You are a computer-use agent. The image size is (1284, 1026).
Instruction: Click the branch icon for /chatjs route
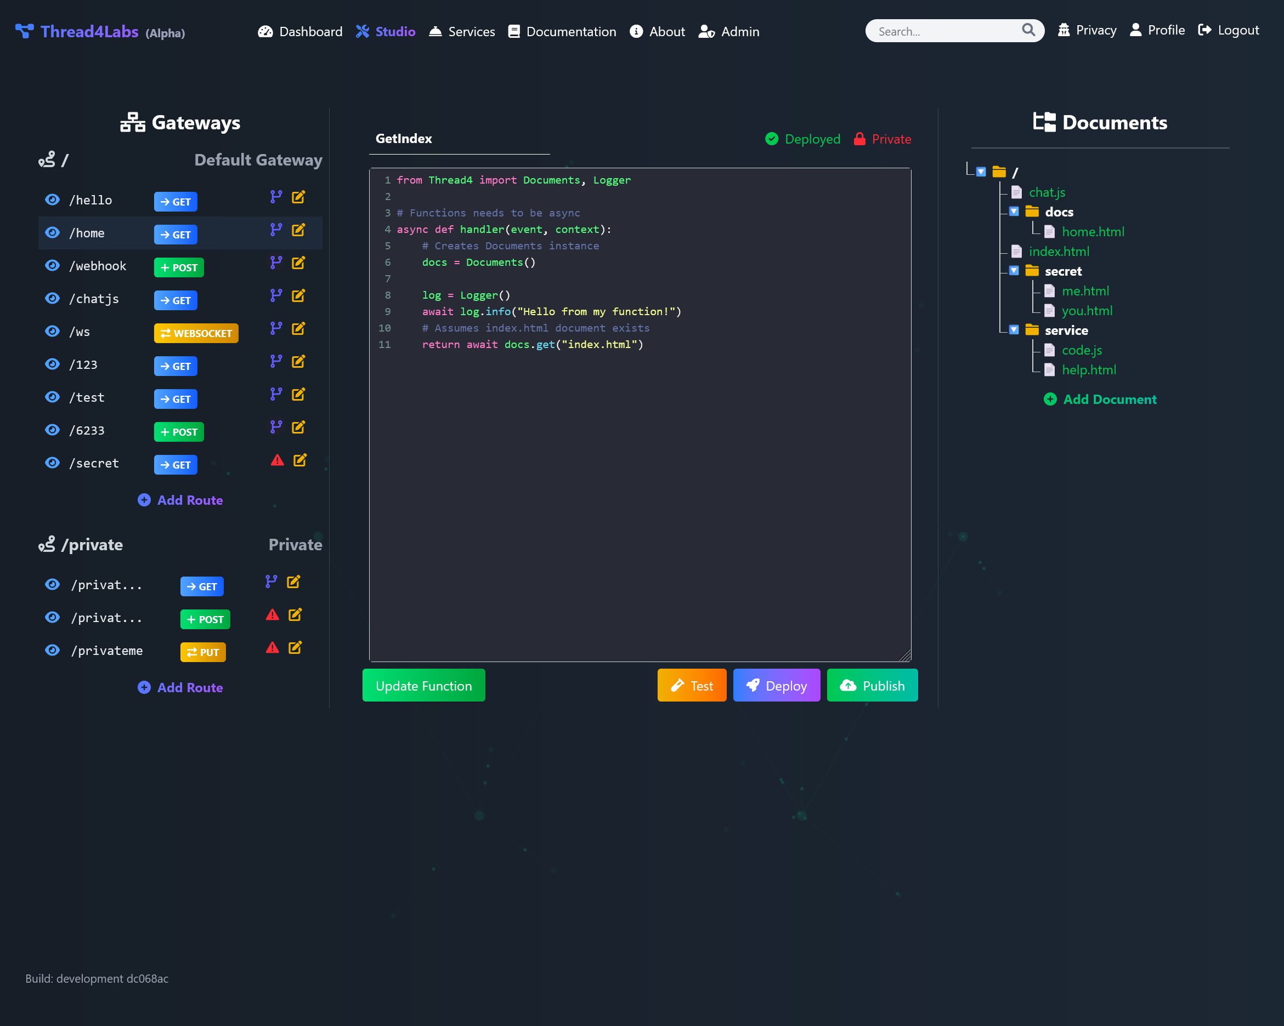pyautogui.click(x=276, y=296)
